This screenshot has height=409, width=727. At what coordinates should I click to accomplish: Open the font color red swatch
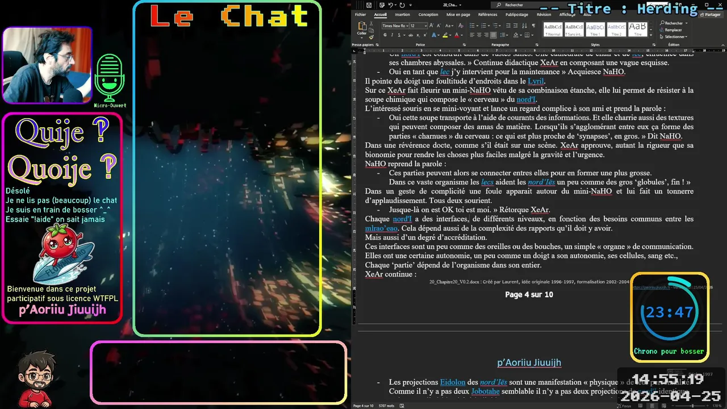point(457,35)
